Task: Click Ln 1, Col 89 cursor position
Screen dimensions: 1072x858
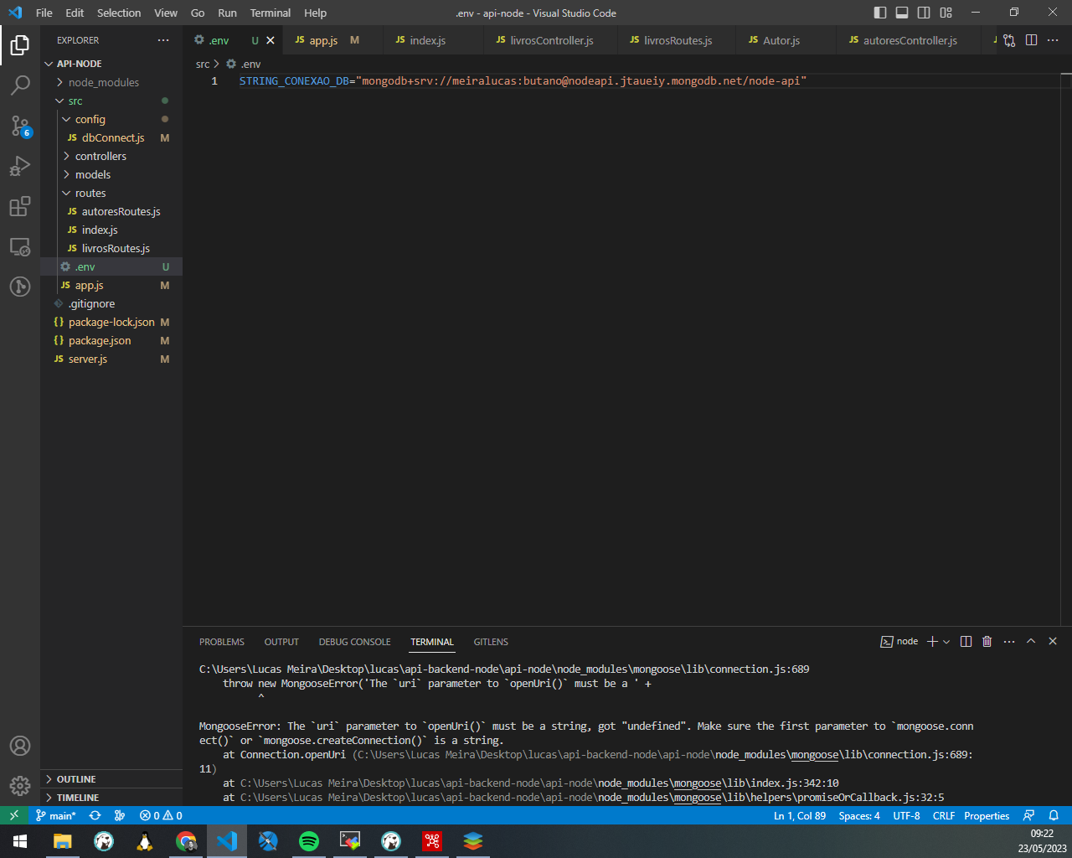Action: (800, 815)
